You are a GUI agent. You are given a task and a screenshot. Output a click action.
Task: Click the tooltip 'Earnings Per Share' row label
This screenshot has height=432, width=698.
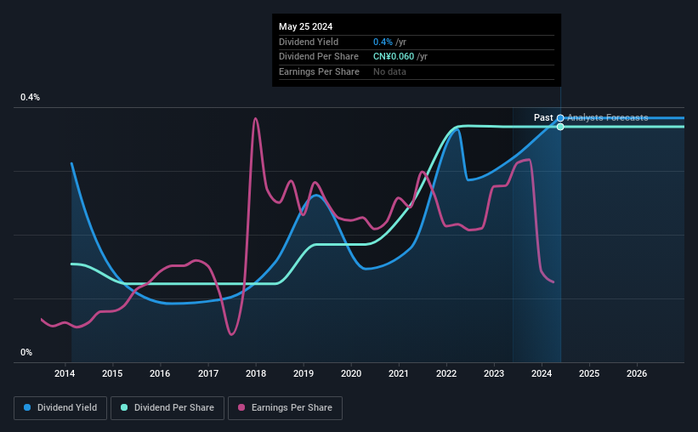319,71
